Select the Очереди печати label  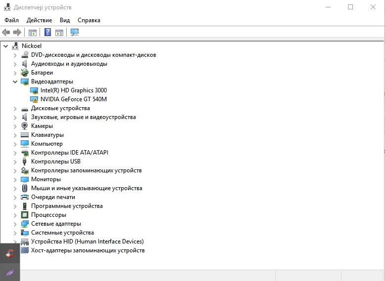53,197
